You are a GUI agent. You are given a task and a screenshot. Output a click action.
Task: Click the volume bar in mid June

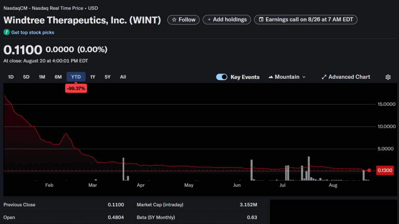point(251,170)
